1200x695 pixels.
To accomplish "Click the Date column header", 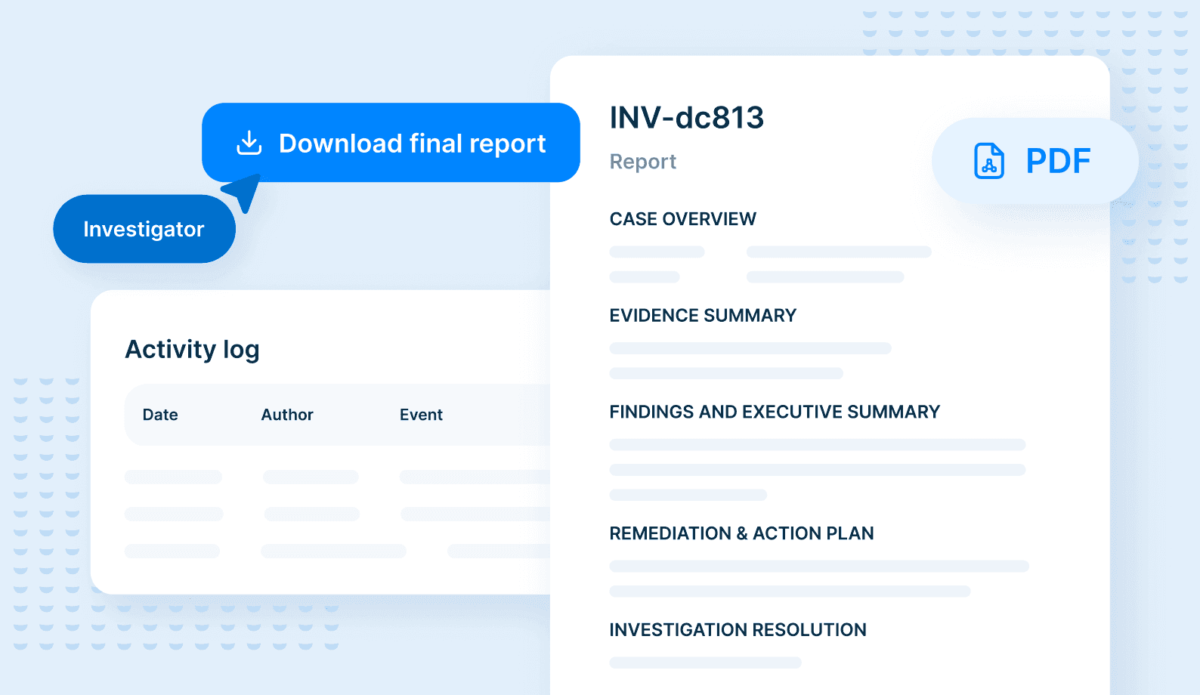I will [x=160, y=415].
